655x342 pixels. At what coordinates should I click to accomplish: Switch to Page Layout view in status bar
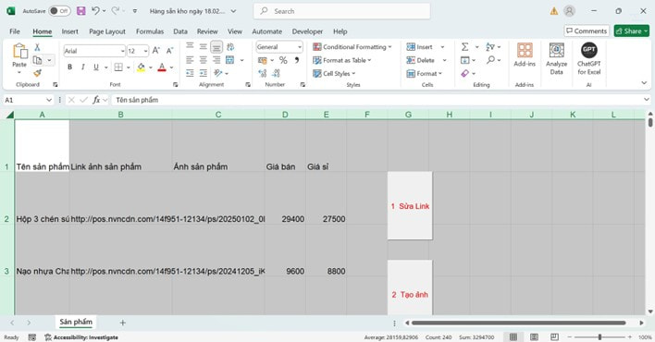coord(534,337)
